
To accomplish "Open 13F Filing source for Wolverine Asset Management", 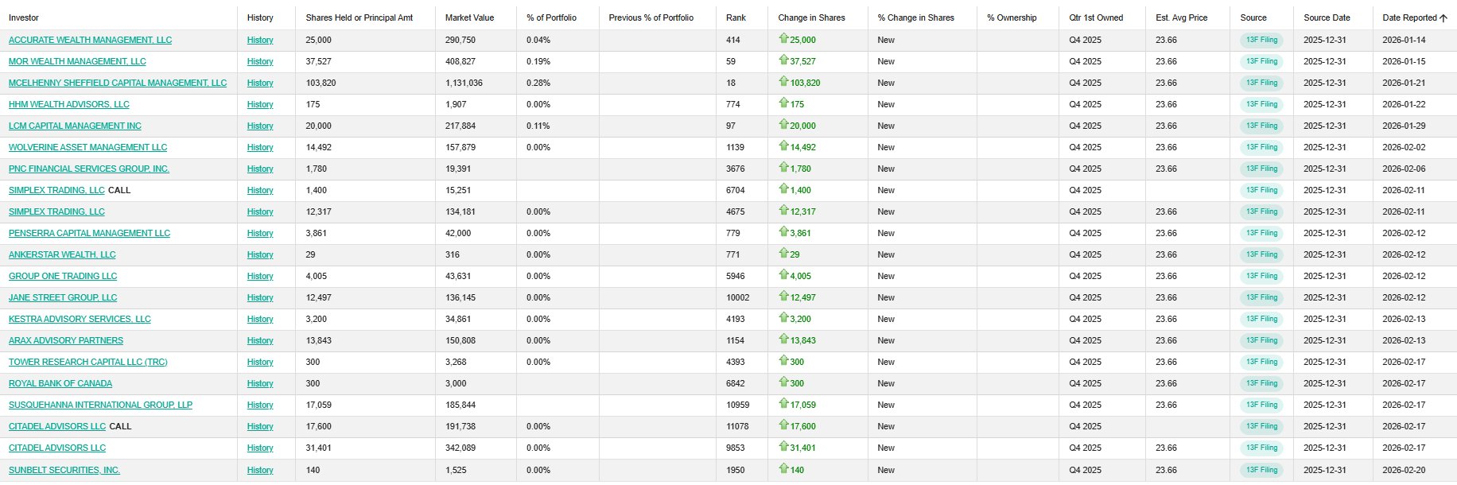I will click(x=1261, y=147).
